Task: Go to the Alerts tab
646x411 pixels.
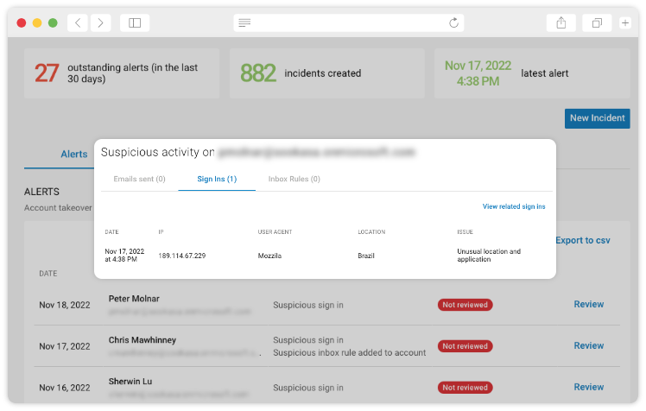Action: [x=73, y=155]
